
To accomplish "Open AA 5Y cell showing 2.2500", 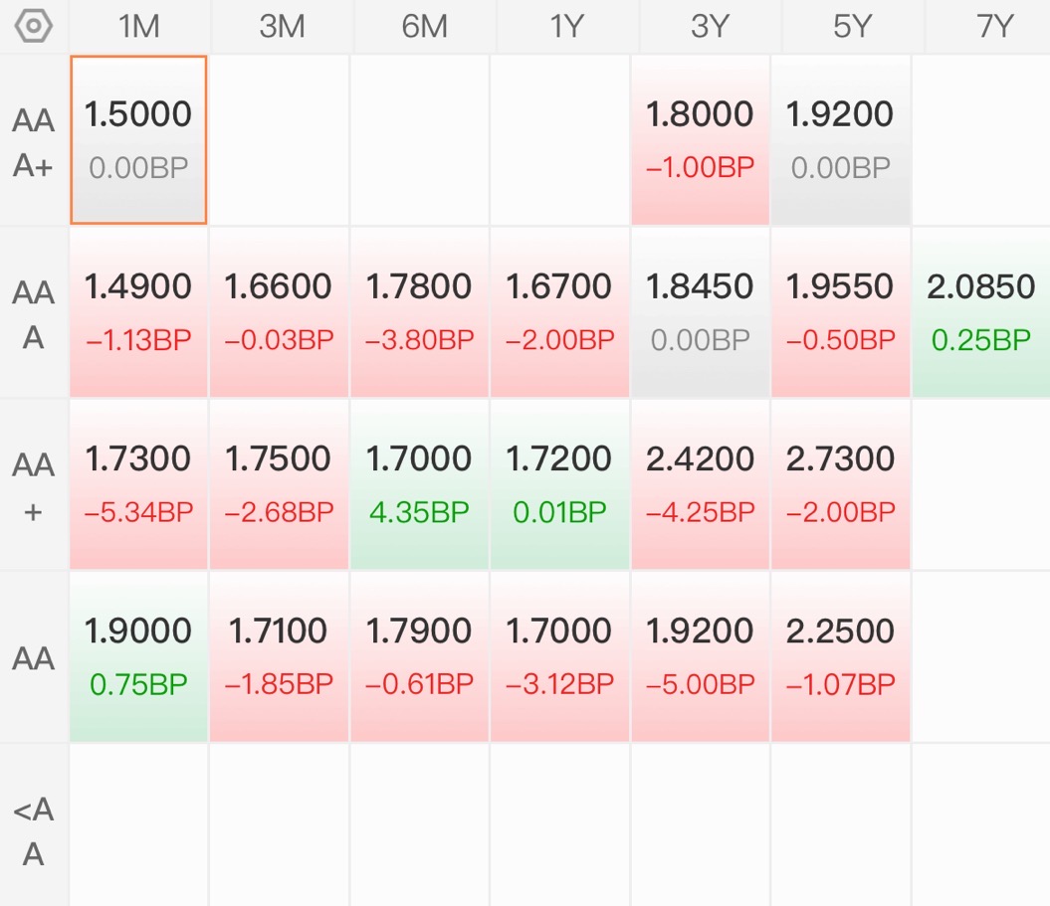I will click(840, 656).
